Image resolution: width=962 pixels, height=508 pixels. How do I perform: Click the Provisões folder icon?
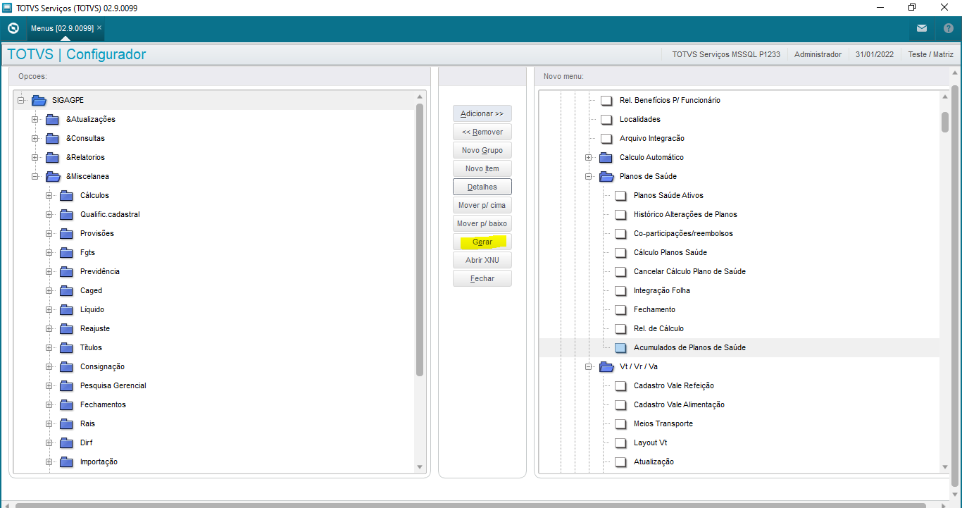(x=67, y=233)
